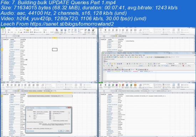The image size is (196, 137).
Task: Click Text1 field in Function Arguments dialog
Action: tap(43, 112)
